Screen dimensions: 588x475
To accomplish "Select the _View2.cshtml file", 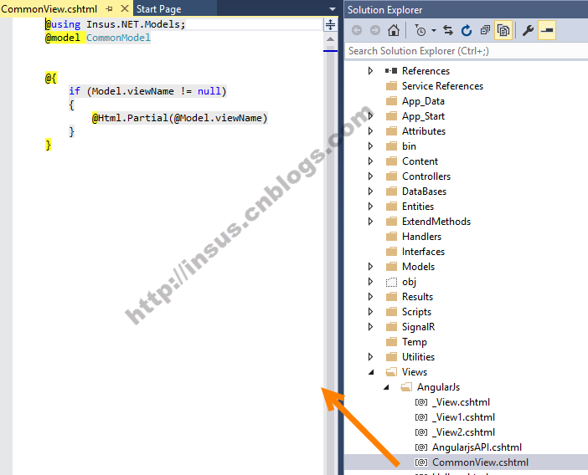I will coord(463,432).
